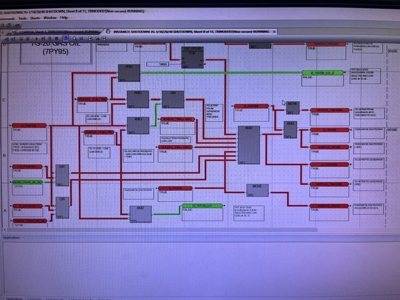
Task: Click the (7PY95) title text
Action: (56, 52)
